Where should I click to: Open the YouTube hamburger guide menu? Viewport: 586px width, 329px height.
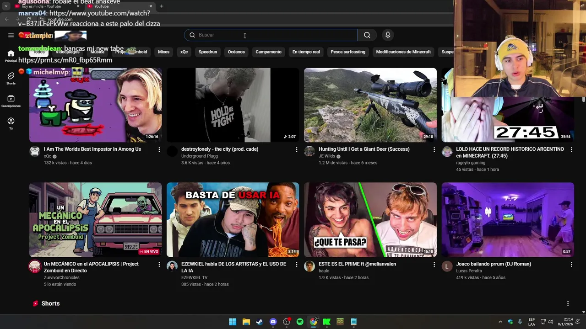[11, 35]
